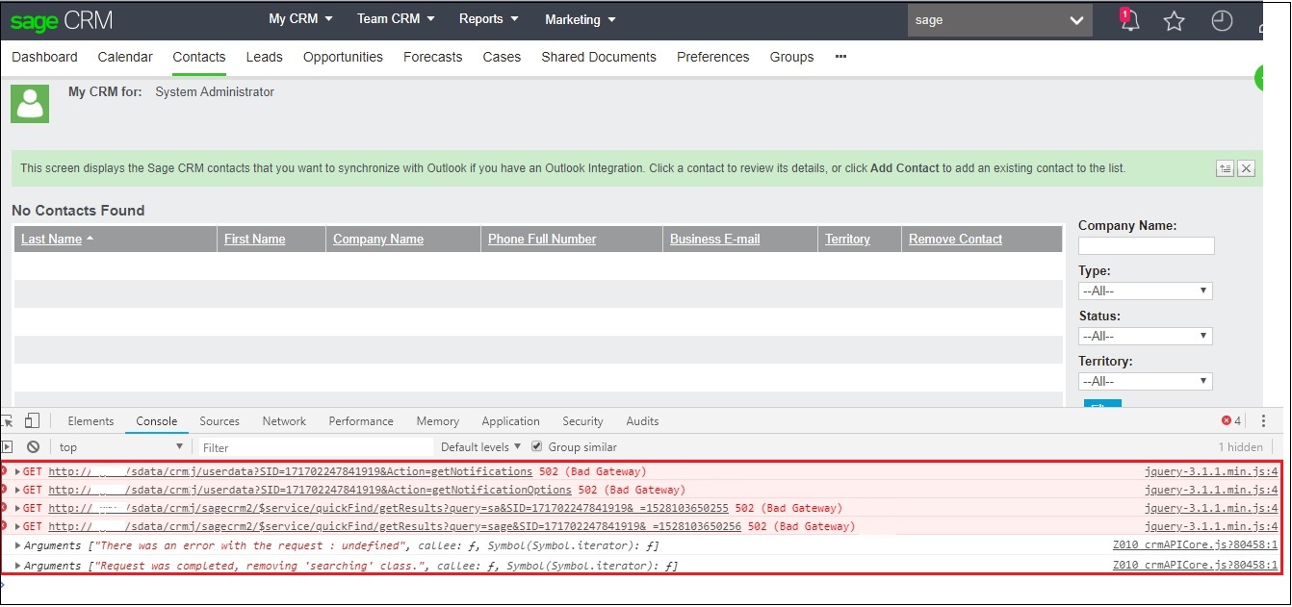Image resolution: width=1292 pixels, height=607 pixels.
Task: Open console context 'top' dropdown
Action: (121, 447)
